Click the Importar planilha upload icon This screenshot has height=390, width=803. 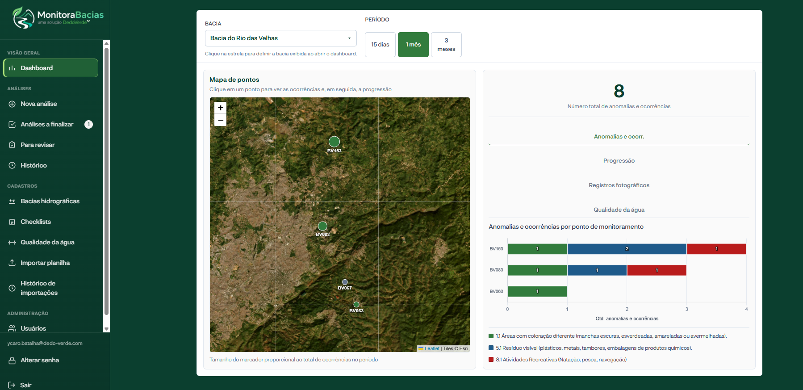point(12,263)
